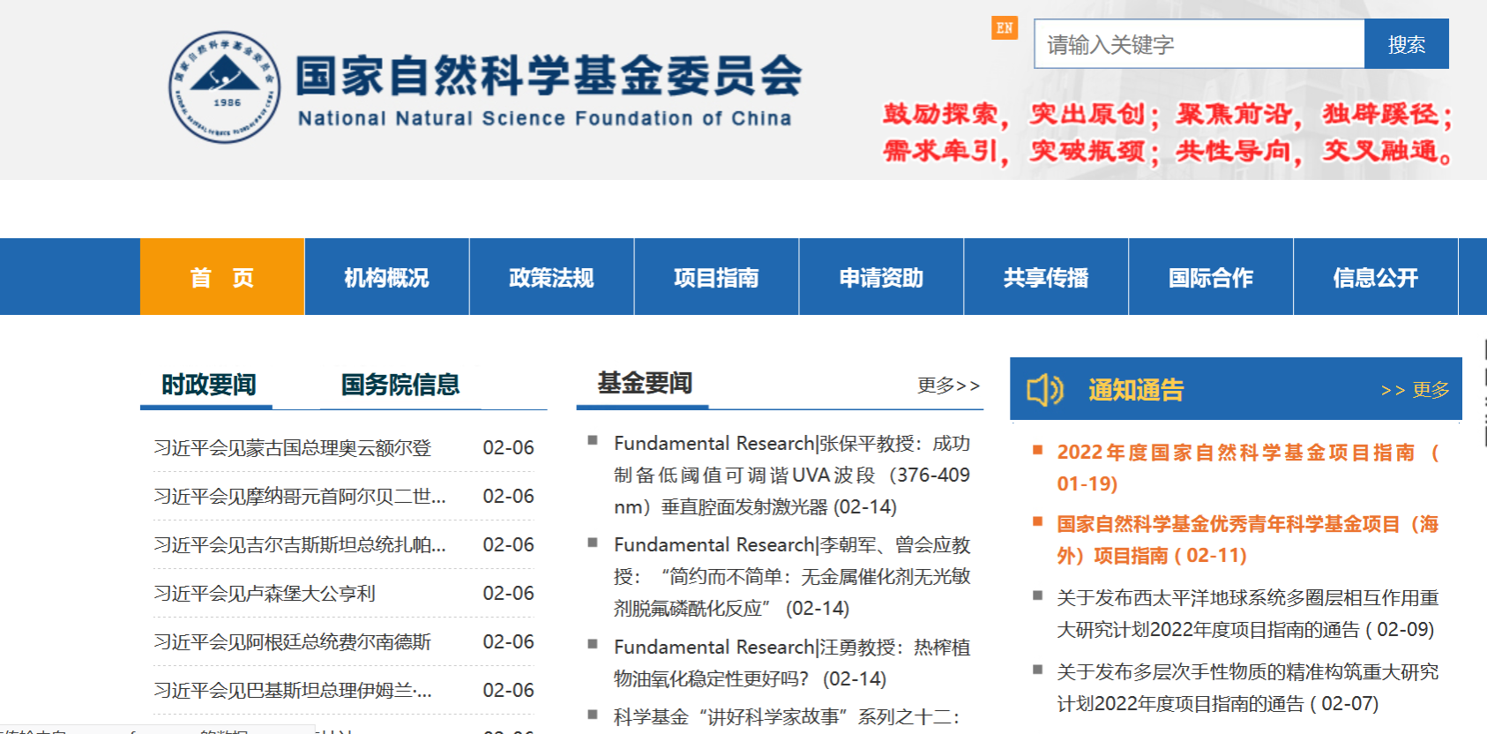Open 项目指南 navigation item
This screenshot has height=734, width=1487.
click(716, 277)
